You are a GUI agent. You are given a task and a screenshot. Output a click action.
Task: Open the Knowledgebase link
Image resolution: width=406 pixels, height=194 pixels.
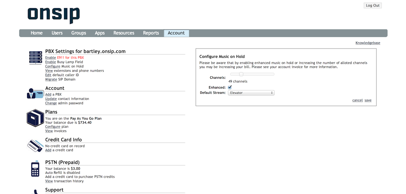pyautogui.click(x=368, y=43)
